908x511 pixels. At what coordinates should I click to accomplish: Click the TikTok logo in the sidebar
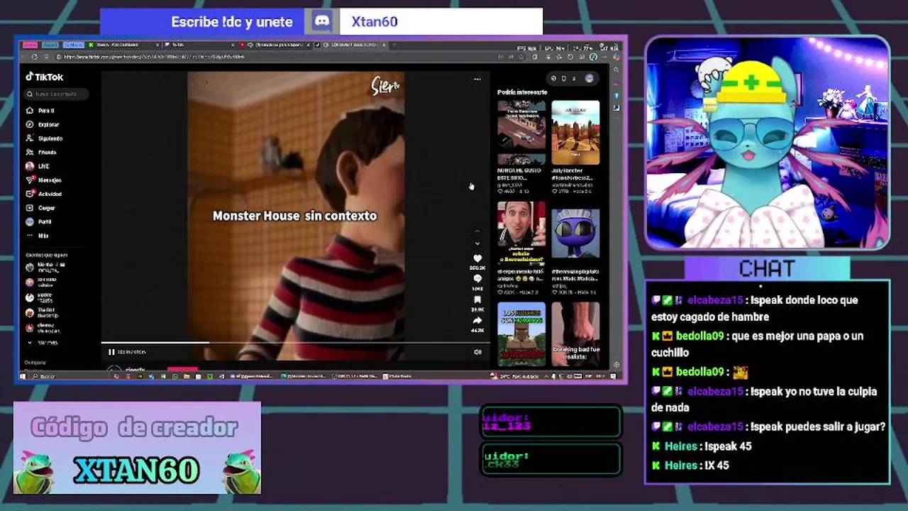point(45,77)
